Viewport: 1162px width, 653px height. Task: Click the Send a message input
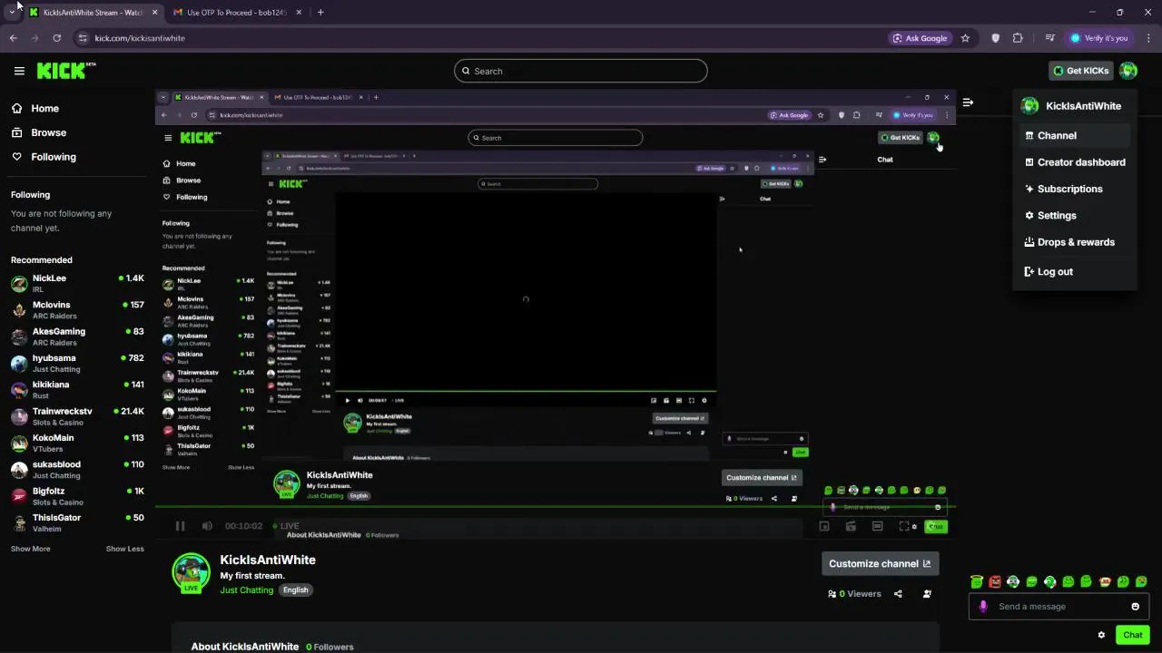pos(1059,607)
